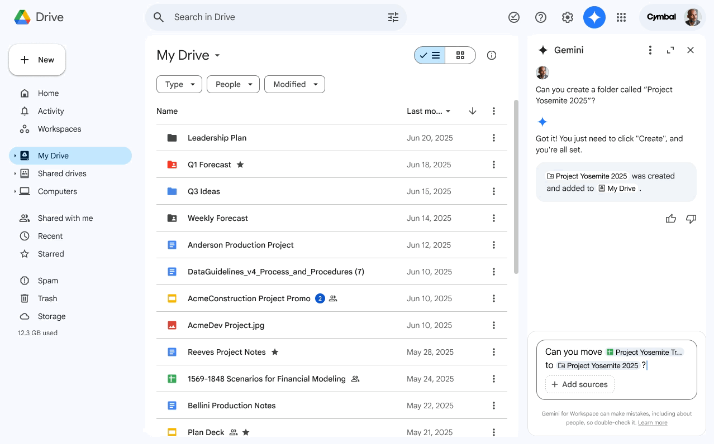Unstar the Q1 Forecast file
Viewport: 714px width, 444px height.
[x=241, y=165]
